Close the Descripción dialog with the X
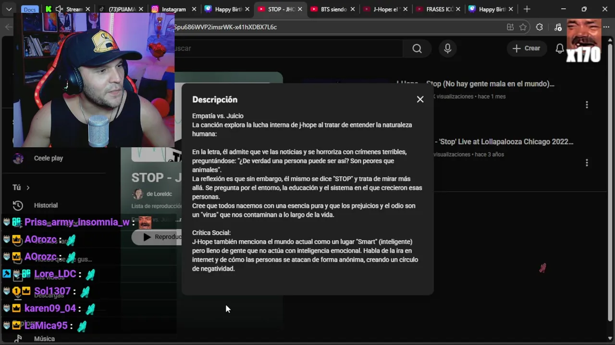Screen dimensions: 615x345 (420, 99)
